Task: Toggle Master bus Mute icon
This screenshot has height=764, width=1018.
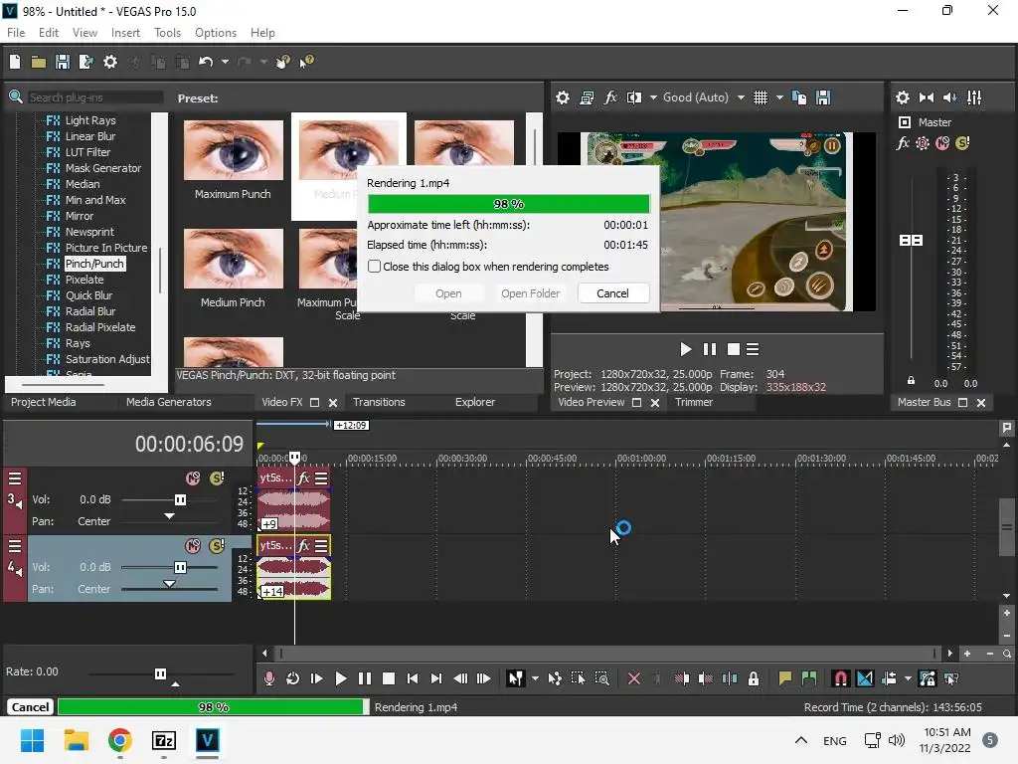Action: (942, 143)
